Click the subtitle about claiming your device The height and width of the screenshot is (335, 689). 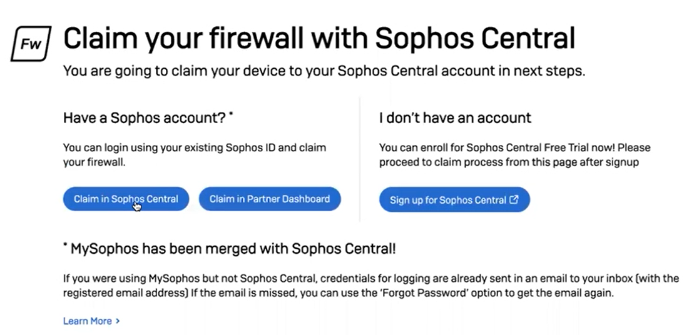point(324,71)
